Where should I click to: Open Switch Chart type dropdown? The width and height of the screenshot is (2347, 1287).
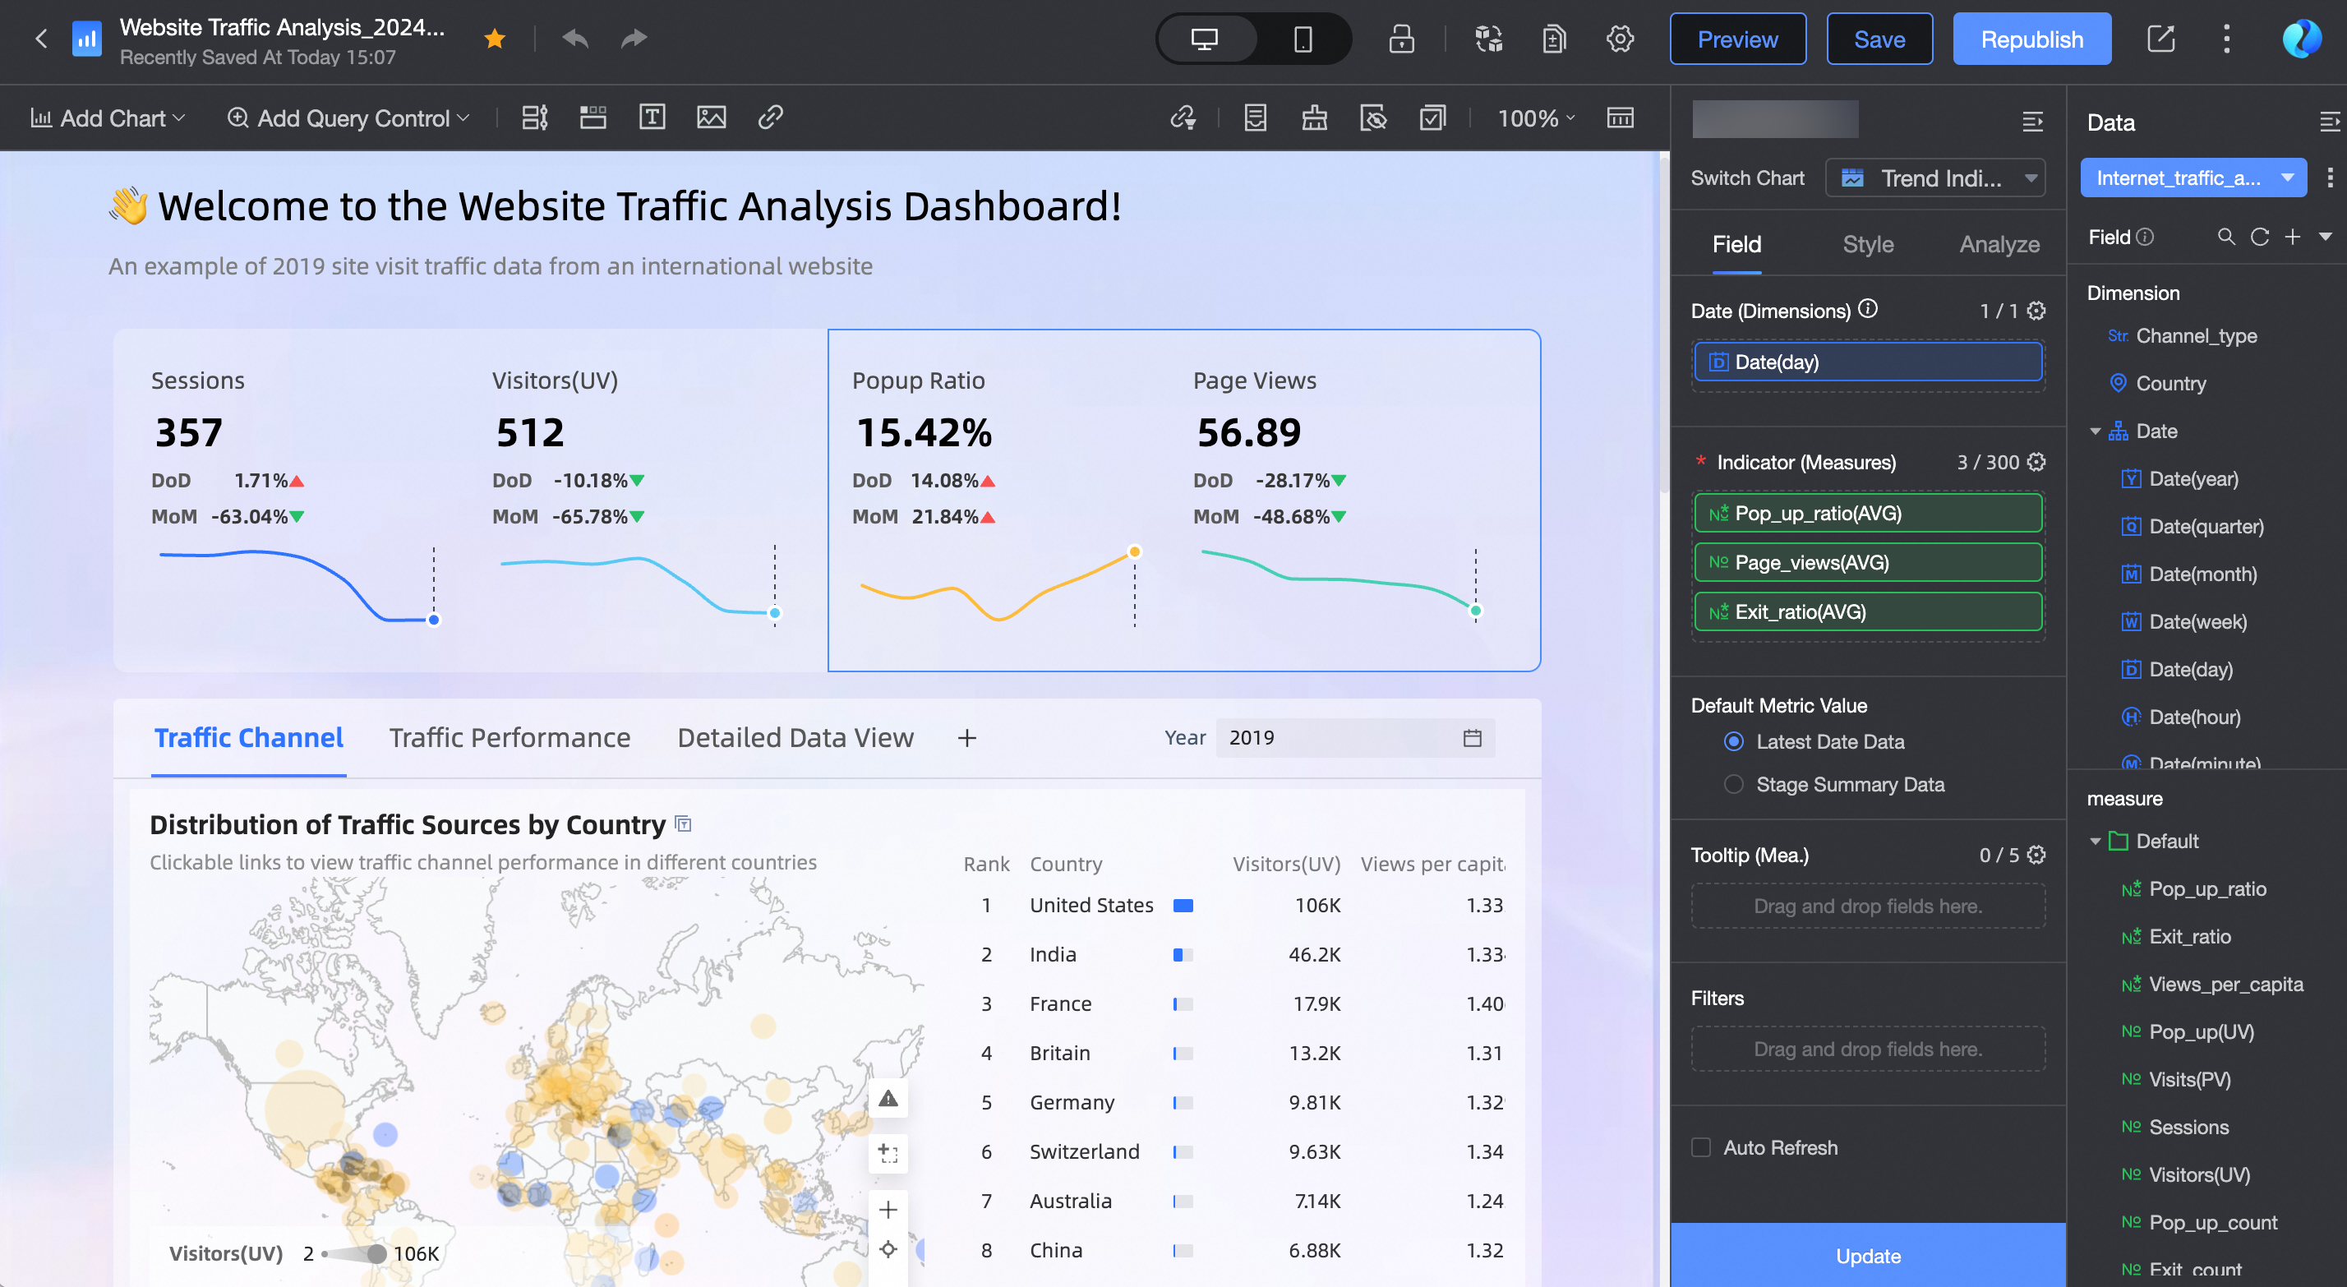tap(1935, 178)
